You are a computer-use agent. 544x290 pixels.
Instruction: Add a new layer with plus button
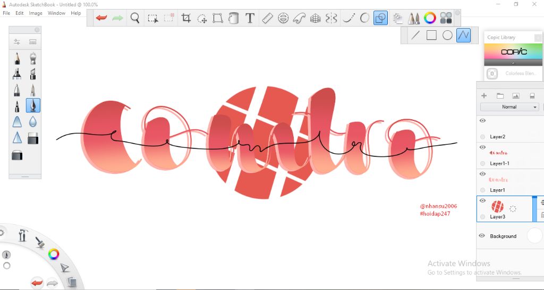click(484, 95)
